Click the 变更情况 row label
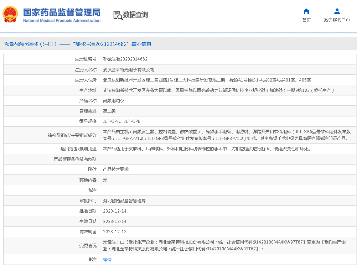The image size is (357, 266). (x=88, y=246)
